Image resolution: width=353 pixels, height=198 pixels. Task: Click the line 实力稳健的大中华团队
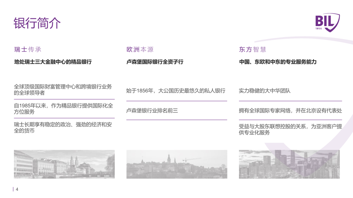[x=265, y=91]
